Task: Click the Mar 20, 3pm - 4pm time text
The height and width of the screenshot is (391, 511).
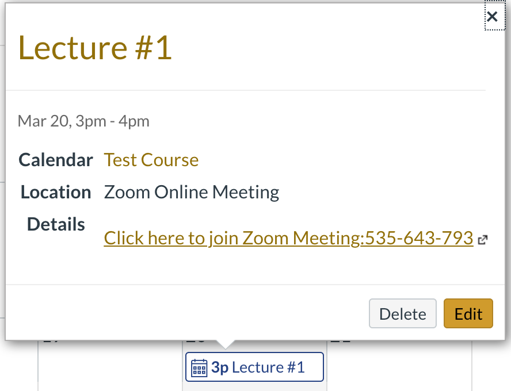Action: coord(83,121)
